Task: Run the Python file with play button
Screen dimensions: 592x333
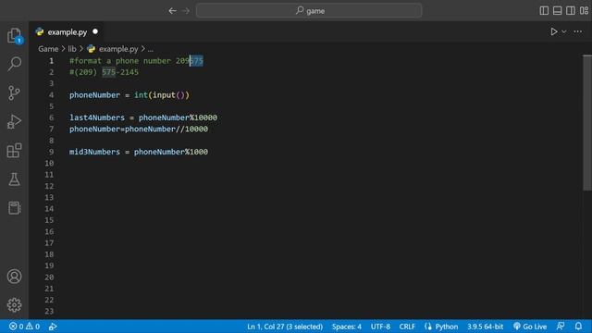Action: (553, 31)
